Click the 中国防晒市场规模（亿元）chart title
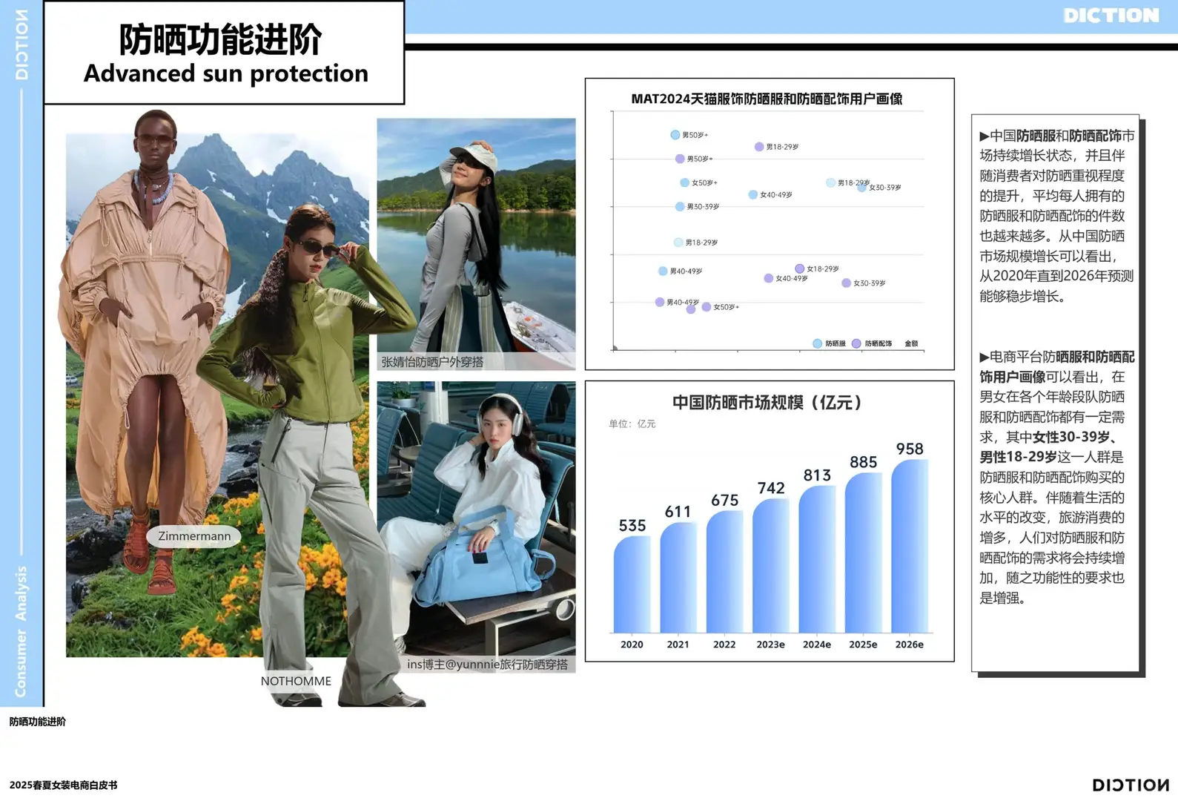This screenshot has width=1178, height=801. pos(769,402)
